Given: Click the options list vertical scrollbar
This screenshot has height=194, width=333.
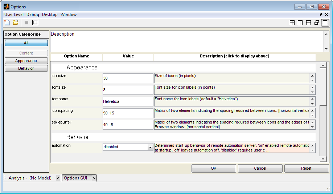Looking at the screenshot, I should (x=322, y=113).
